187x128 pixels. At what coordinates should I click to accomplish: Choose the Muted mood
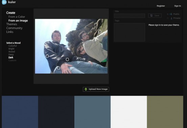coord(12,52)
